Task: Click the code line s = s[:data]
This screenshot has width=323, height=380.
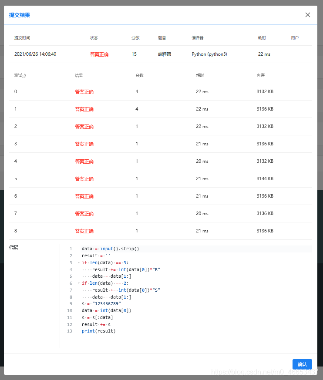Action: [97, 317]
